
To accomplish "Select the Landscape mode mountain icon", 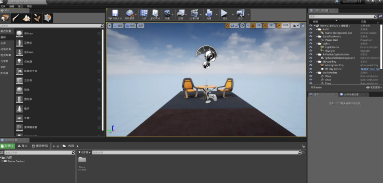I will [26, 18].
